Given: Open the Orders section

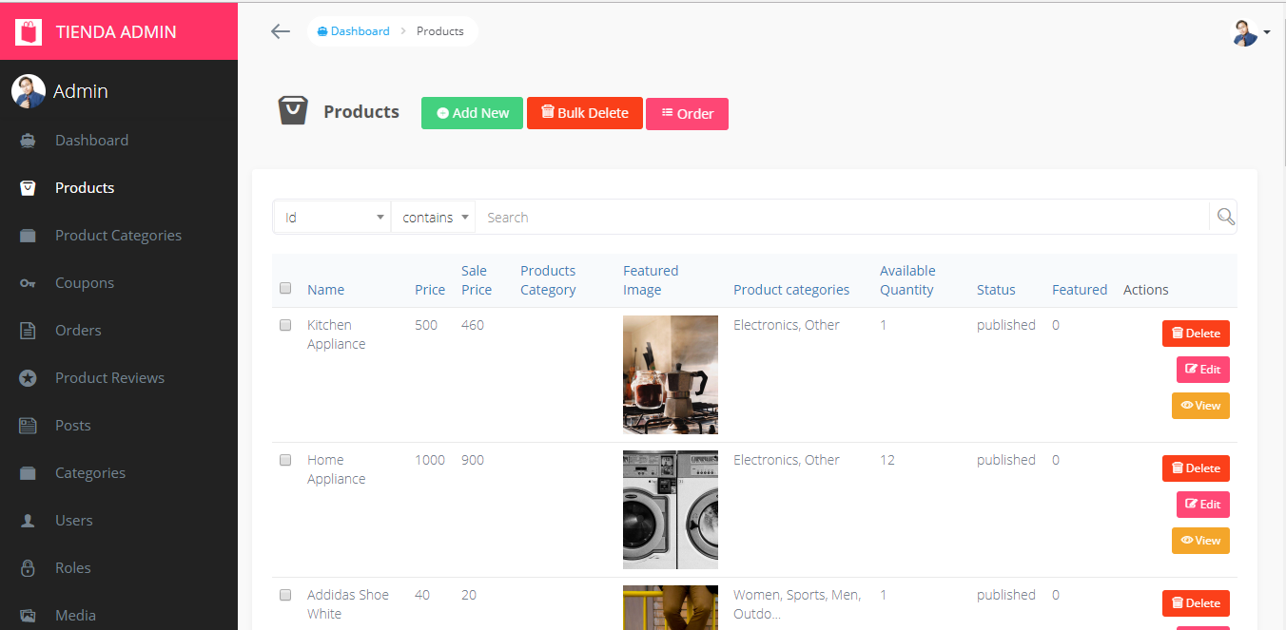Looking at the screenshot, I should (78, 331).
